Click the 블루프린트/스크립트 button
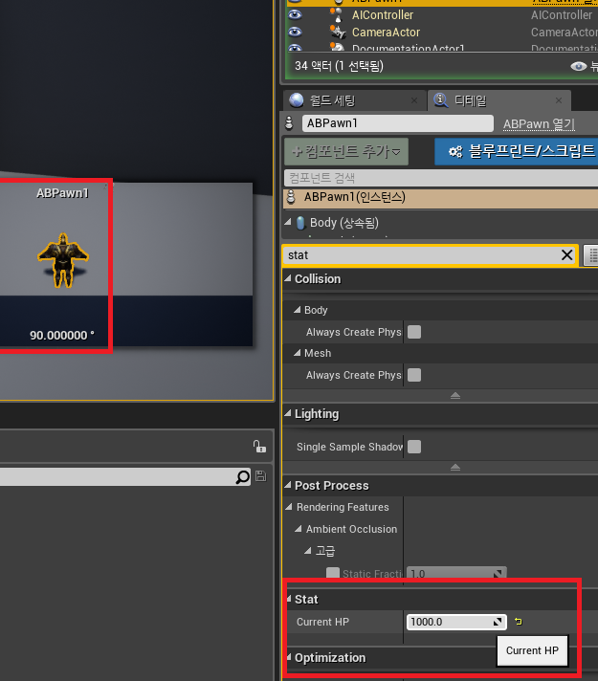The width and height of the screenshot is (598, 681). 517,151
